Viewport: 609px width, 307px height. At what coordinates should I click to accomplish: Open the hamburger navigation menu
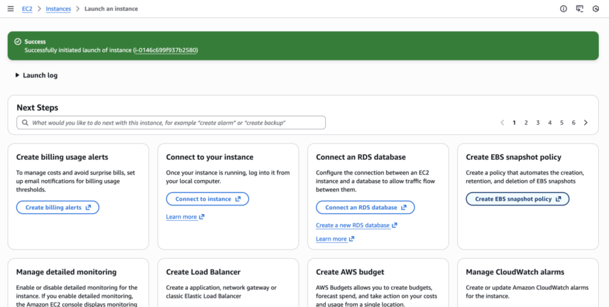point(10,9)
